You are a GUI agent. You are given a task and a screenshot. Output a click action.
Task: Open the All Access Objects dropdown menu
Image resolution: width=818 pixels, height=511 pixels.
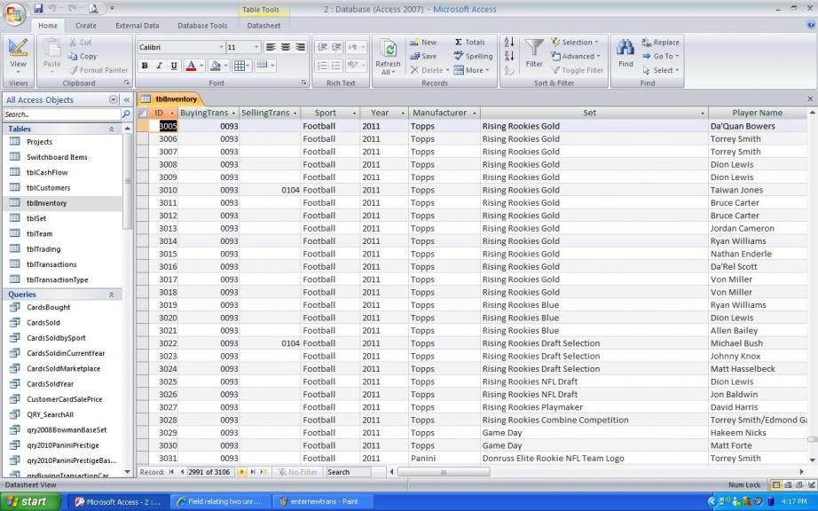click(x=114, y=99)
